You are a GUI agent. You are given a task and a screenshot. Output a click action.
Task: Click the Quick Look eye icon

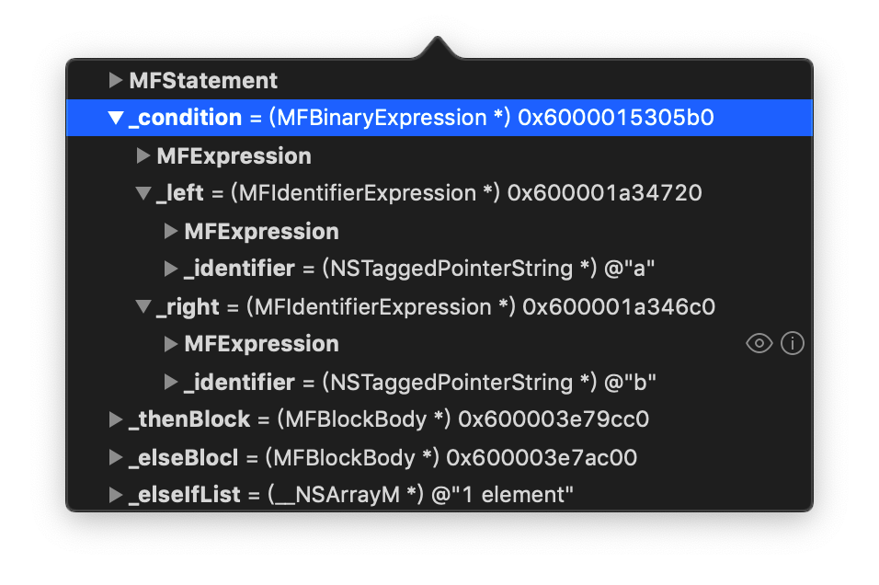point(759,344)
